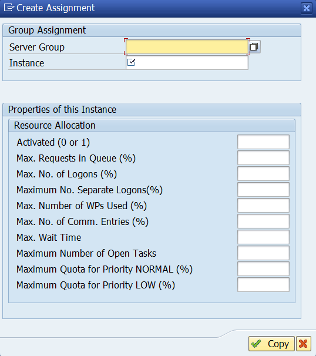Select the Max. No. of Logons field
This screenshot has height=356, width=316.
point(263,174)
